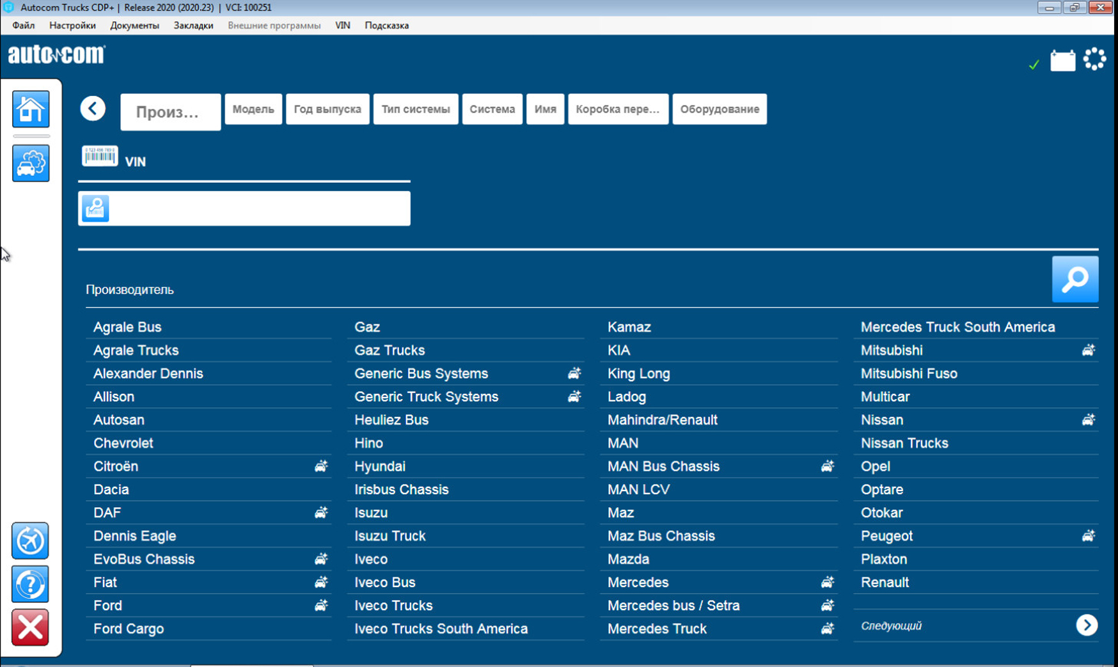Open the help question mark icon

[x=30, y=584]
